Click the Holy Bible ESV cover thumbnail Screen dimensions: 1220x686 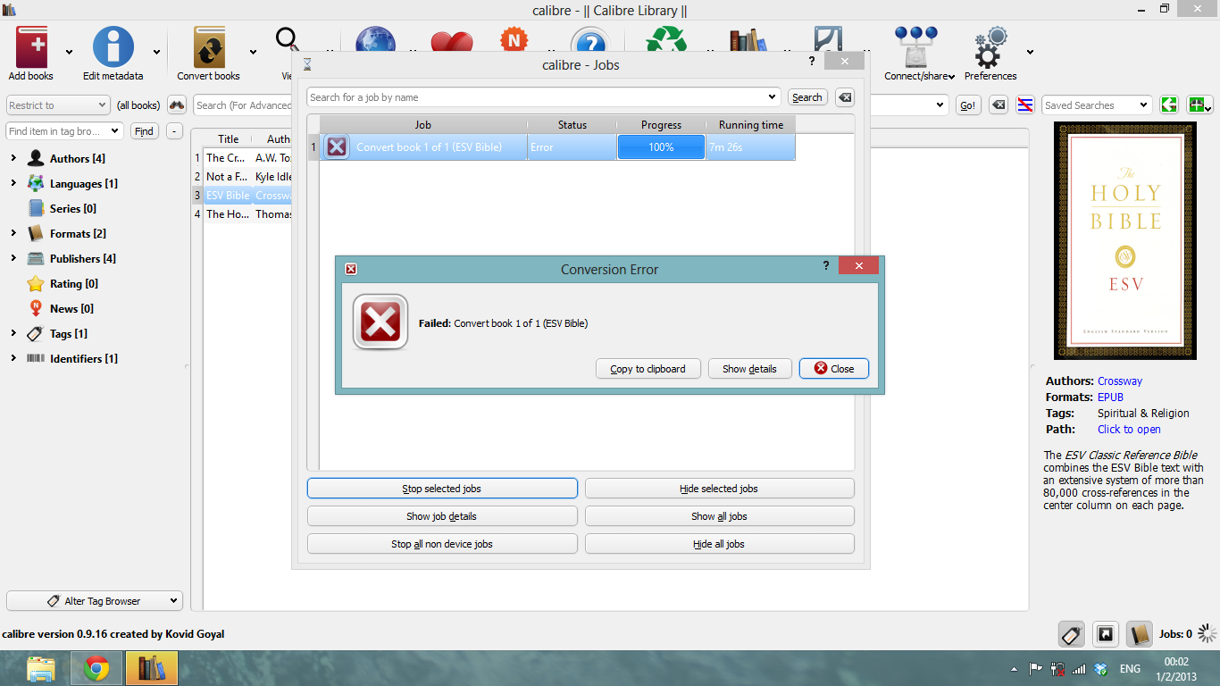pos(1125,241)
